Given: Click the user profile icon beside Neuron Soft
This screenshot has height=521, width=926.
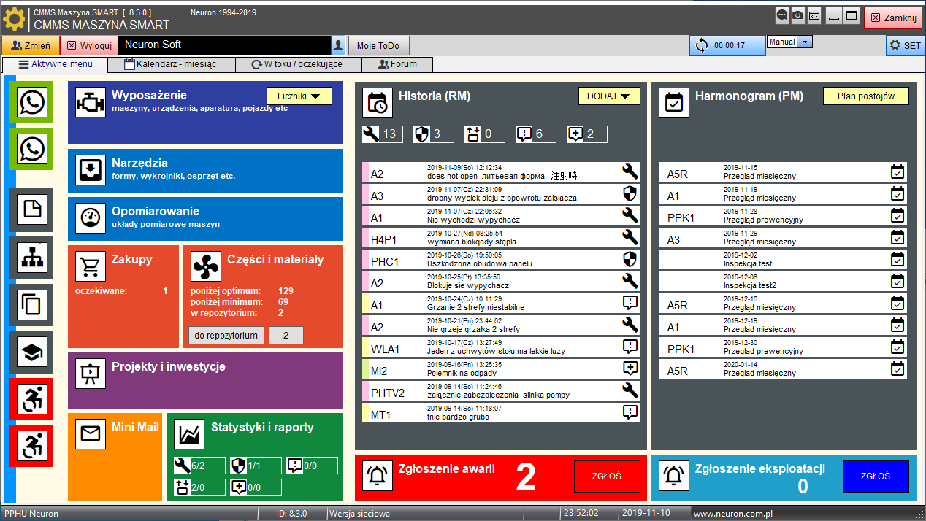Looking at the screenshot, I should (338, 45).
